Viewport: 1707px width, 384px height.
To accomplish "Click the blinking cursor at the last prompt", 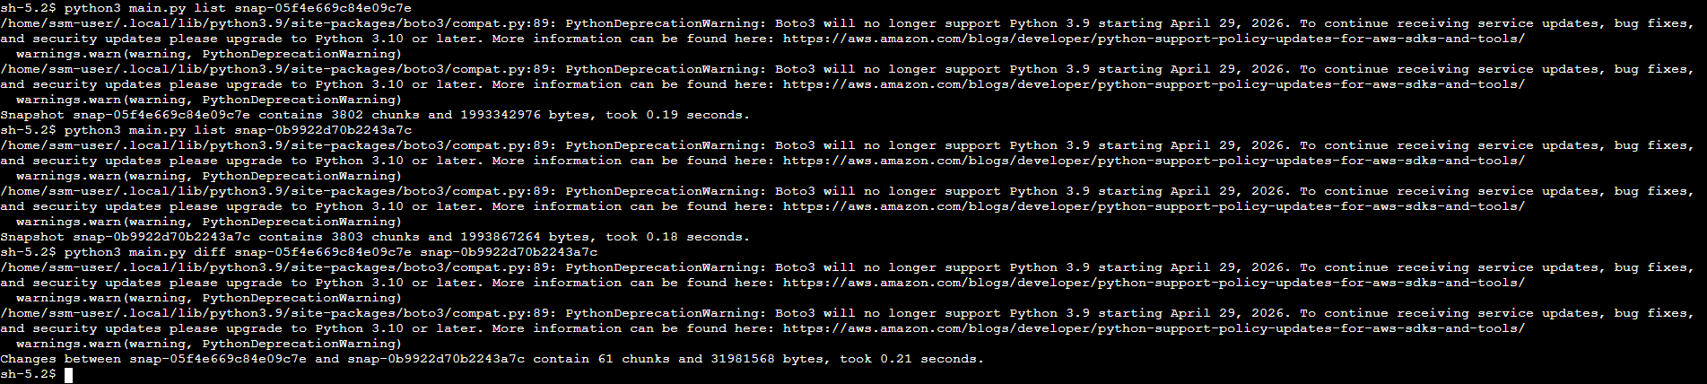I will (69, 374).
